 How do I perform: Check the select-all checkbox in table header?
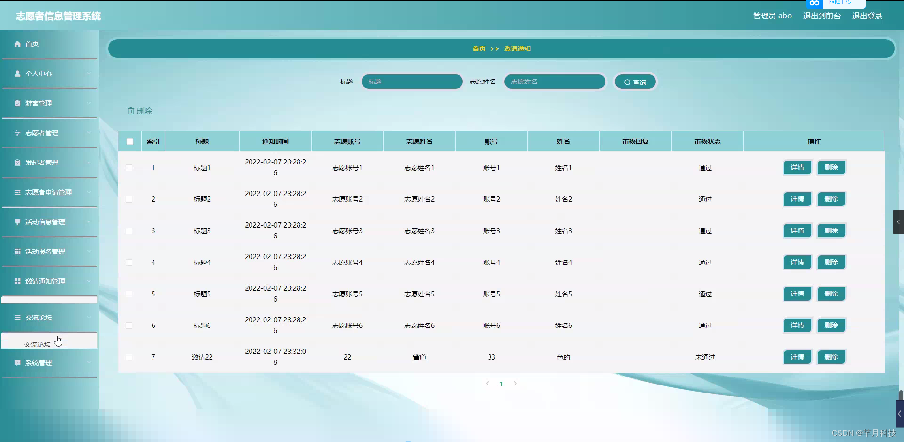click(x=129, y=141)
